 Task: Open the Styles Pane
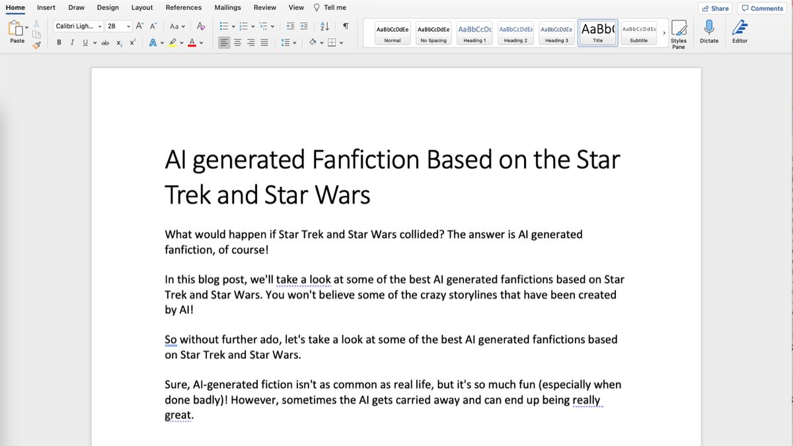[x=679, y=34]
